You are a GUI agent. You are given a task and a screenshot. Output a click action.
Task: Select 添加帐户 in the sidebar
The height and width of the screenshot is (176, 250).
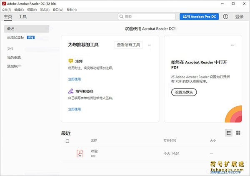pyautogui.click(x=14, y=66)
